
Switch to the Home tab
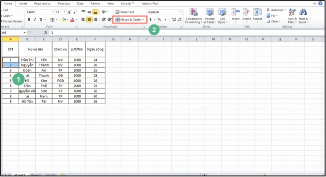[8, 4]
